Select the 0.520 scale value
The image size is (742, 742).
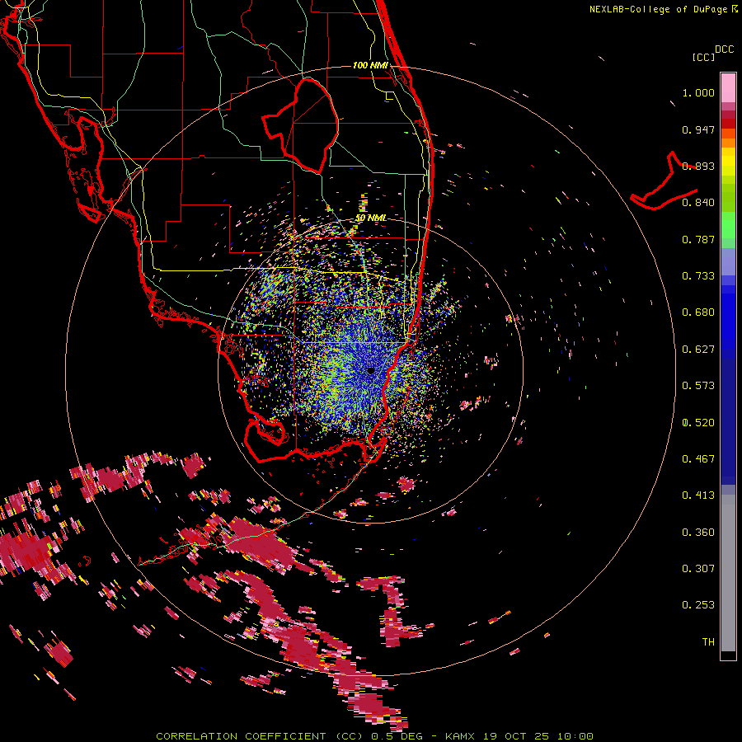[698, 423]
